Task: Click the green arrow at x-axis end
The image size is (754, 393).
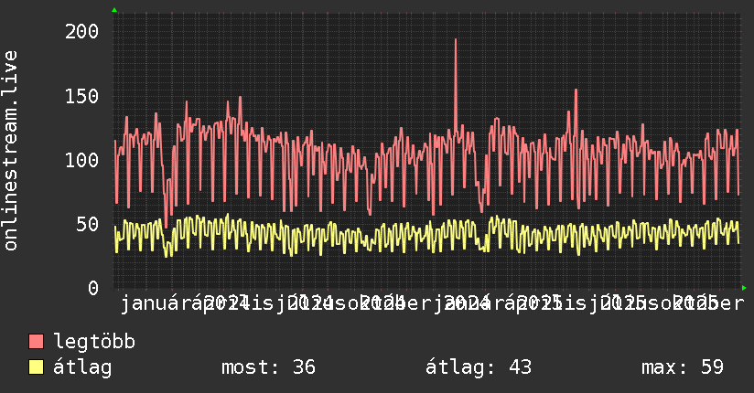Action: [744, 288]
